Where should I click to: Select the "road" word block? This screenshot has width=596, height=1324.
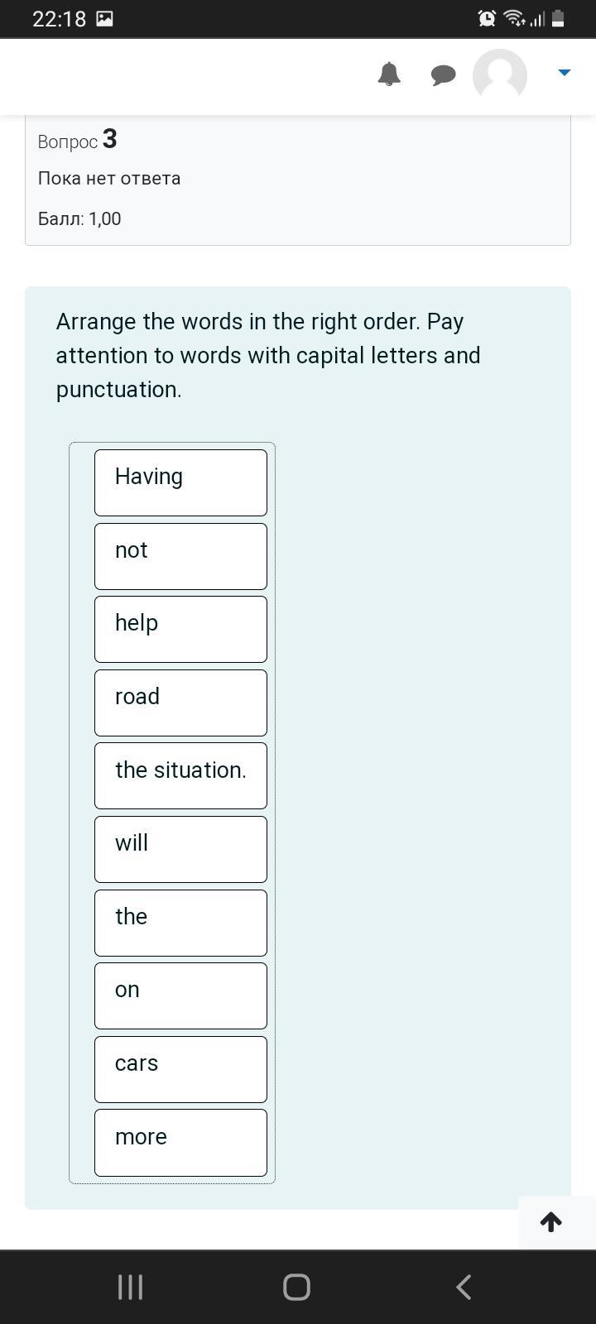[x=180, y=703]
